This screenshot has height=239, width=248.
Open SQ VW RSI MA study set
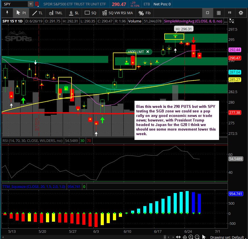click(117, 13)
